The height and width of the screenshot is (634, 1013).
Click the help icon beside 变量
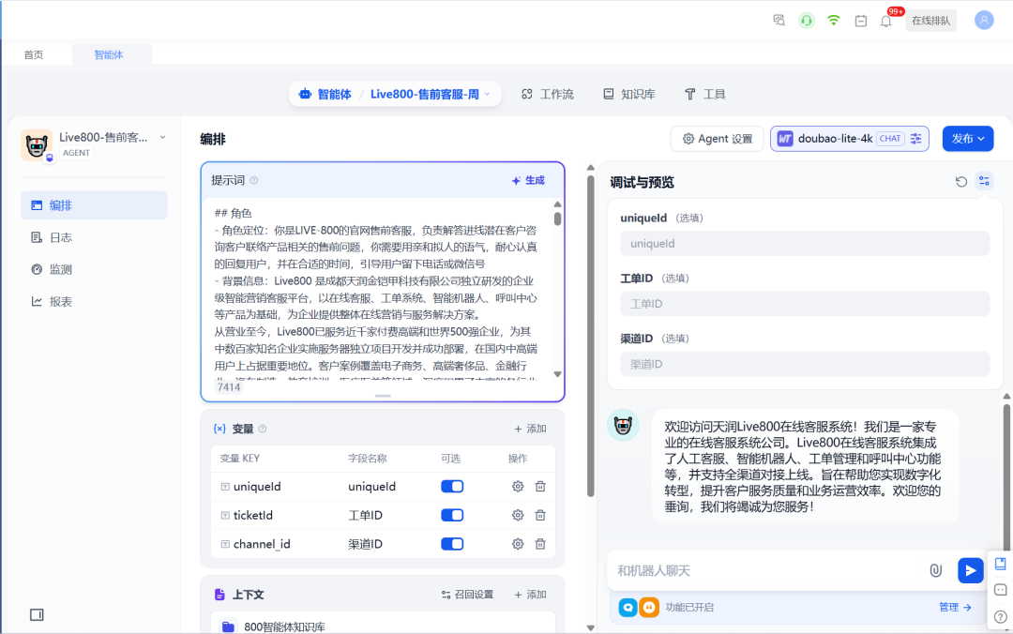[x=263, y=429]
